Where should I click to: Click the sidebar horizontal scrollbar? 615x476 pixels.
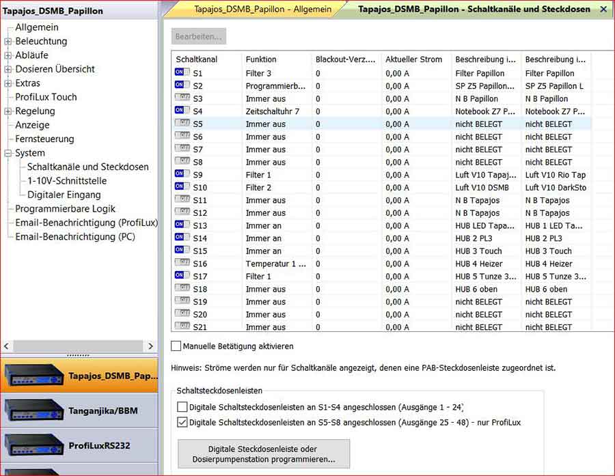79,346
